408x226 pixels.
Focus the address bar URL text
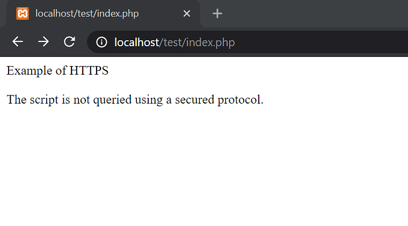tap(174, 42)
